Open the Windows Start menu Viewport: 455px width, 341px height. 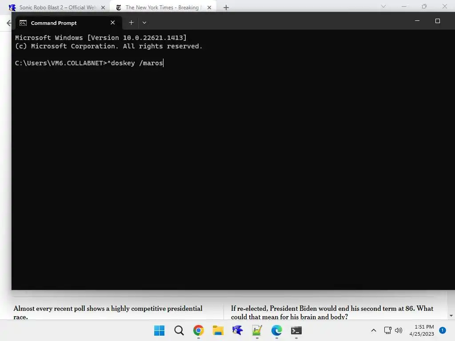tap(159, 330)
